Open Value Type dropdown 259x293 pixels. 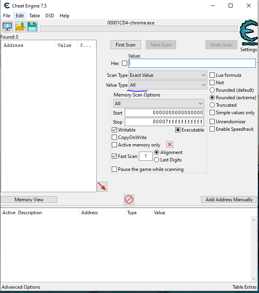pos(168,85)
